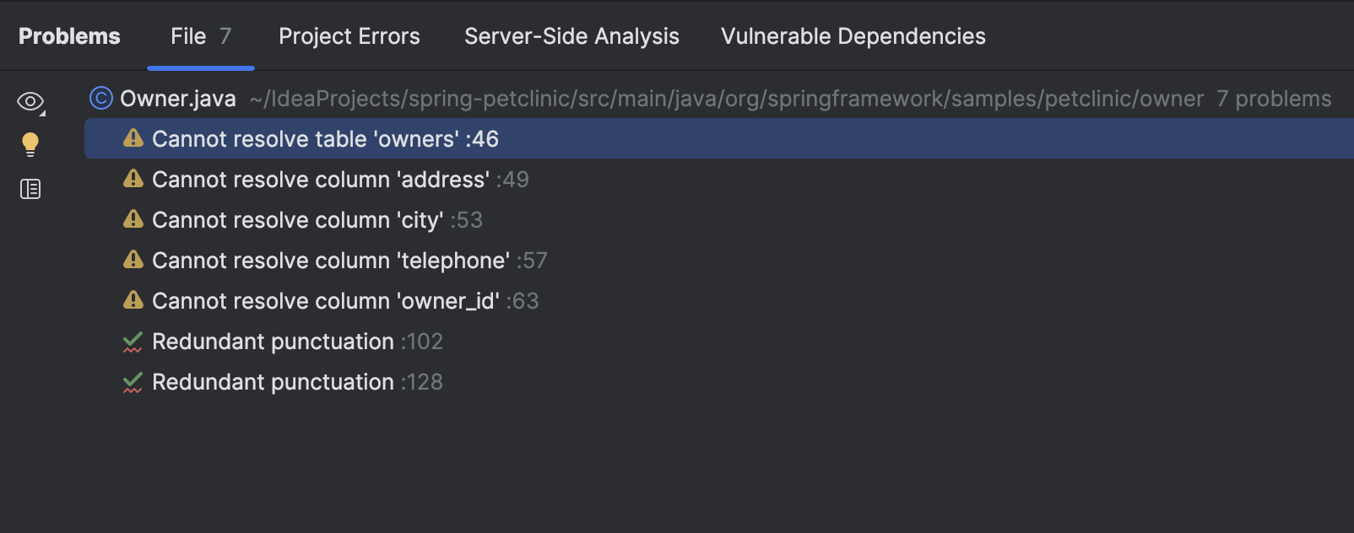1354x533 pixels.
Task: Click typo checkmark icon for line 128
Action: [133, 382]
